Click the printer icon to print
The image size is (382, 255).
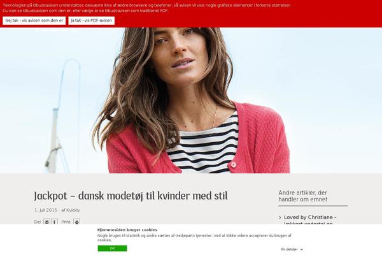[77, 222]
